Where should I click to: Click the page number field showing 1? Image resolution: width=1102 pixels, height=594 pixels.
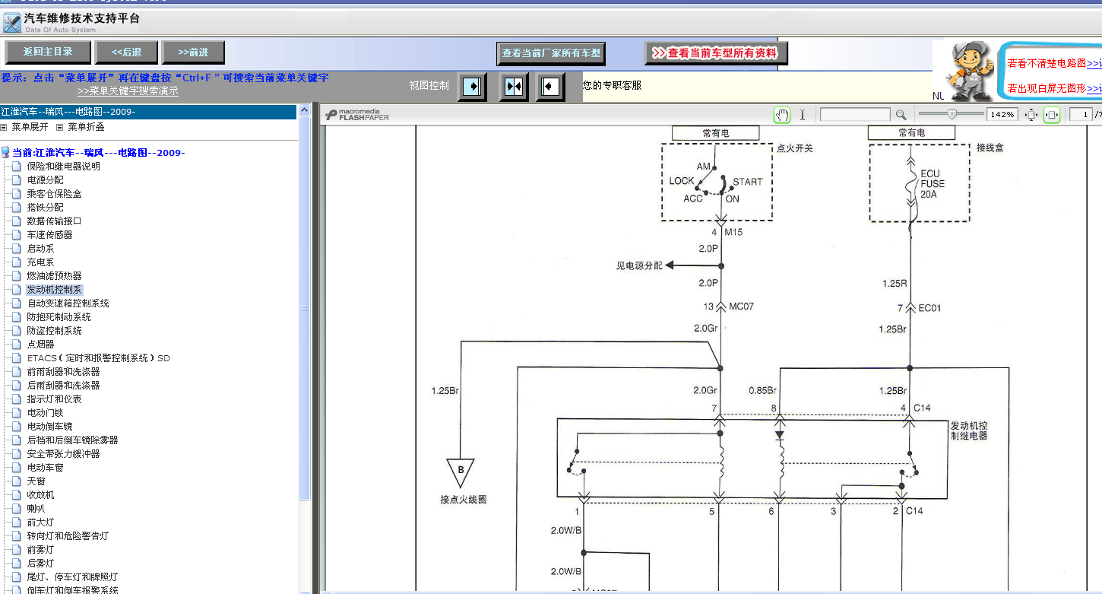1081,115
